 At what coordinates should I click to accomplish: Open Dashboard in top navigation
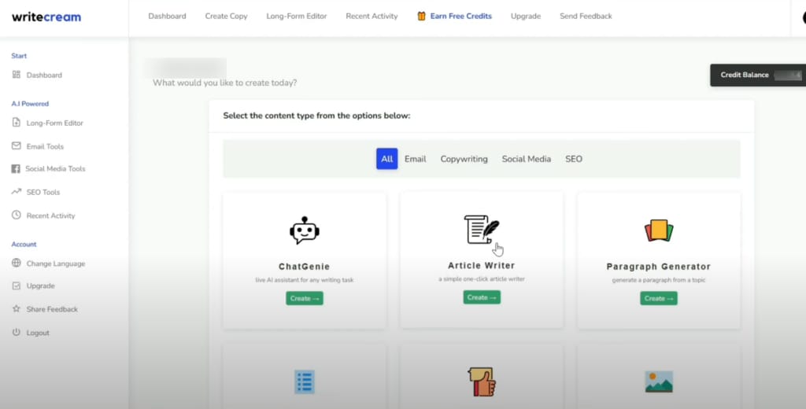167,16
